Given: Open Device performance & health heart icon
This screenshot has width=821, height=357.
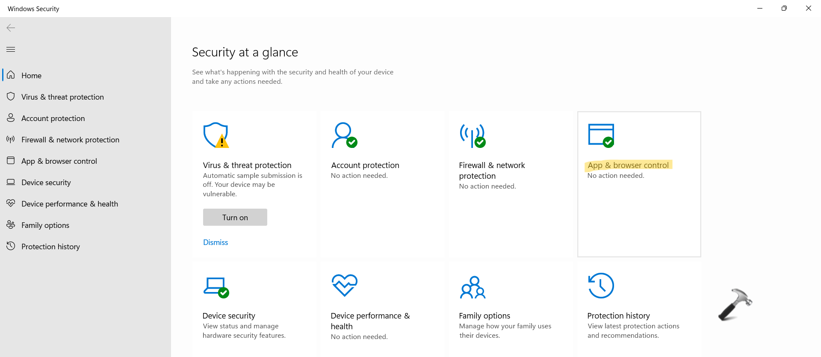Looking at the screenshot, I should [x=344, y=285].
